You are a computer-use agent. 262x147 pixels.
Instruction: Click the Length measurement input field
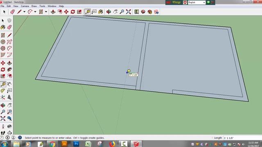[x=242, y=138]
